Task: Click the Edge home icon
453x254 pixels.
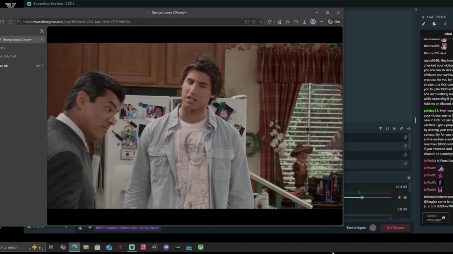Action: [x=11, y=22]
